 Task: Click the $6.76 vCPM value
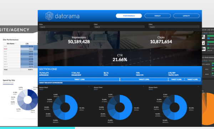[106, 73]
